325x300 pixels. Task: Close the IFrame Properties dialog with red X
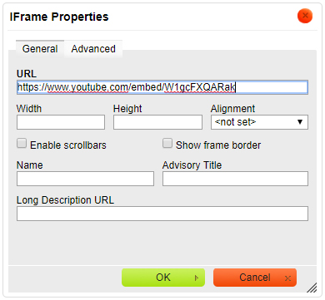(x=305, y=16)
